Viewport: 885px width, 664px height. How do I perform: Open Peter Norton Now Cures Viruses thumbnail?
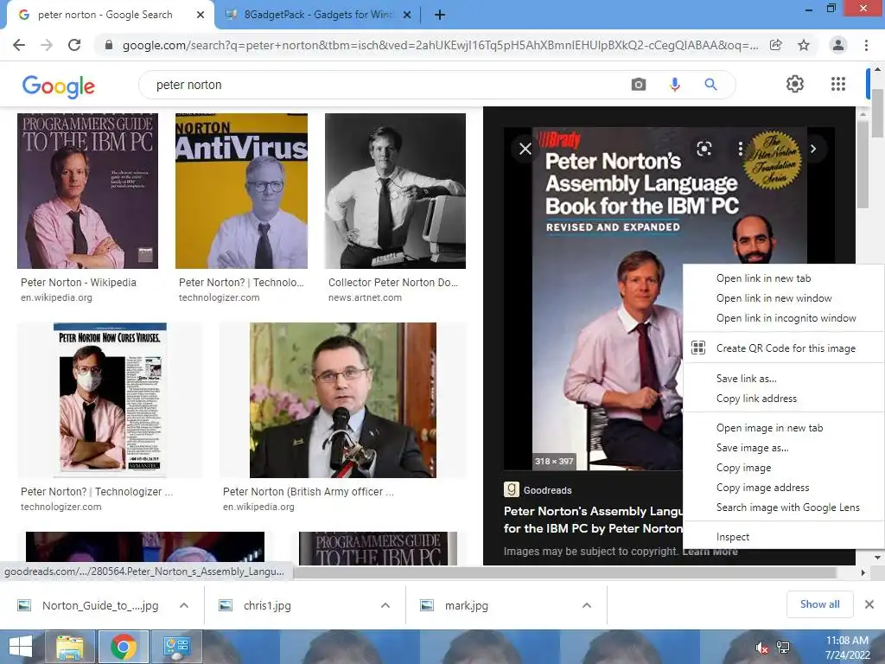[110, 399]
